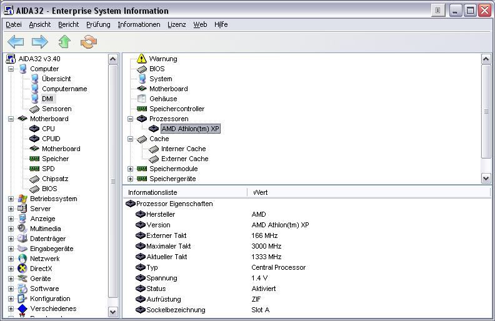This screenshot has width=495, height=321.
Task: Expand the Betriebssystem tree node
Action: [11, 199]
